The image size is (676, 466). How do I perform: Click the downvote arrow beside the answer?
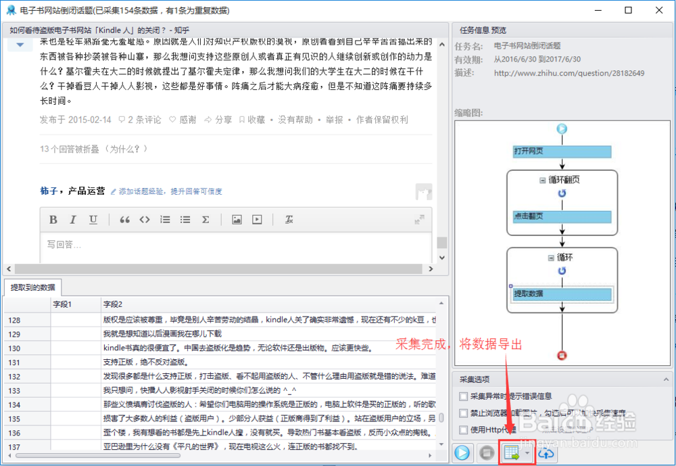pyautogui.click(x=20, y=45)
